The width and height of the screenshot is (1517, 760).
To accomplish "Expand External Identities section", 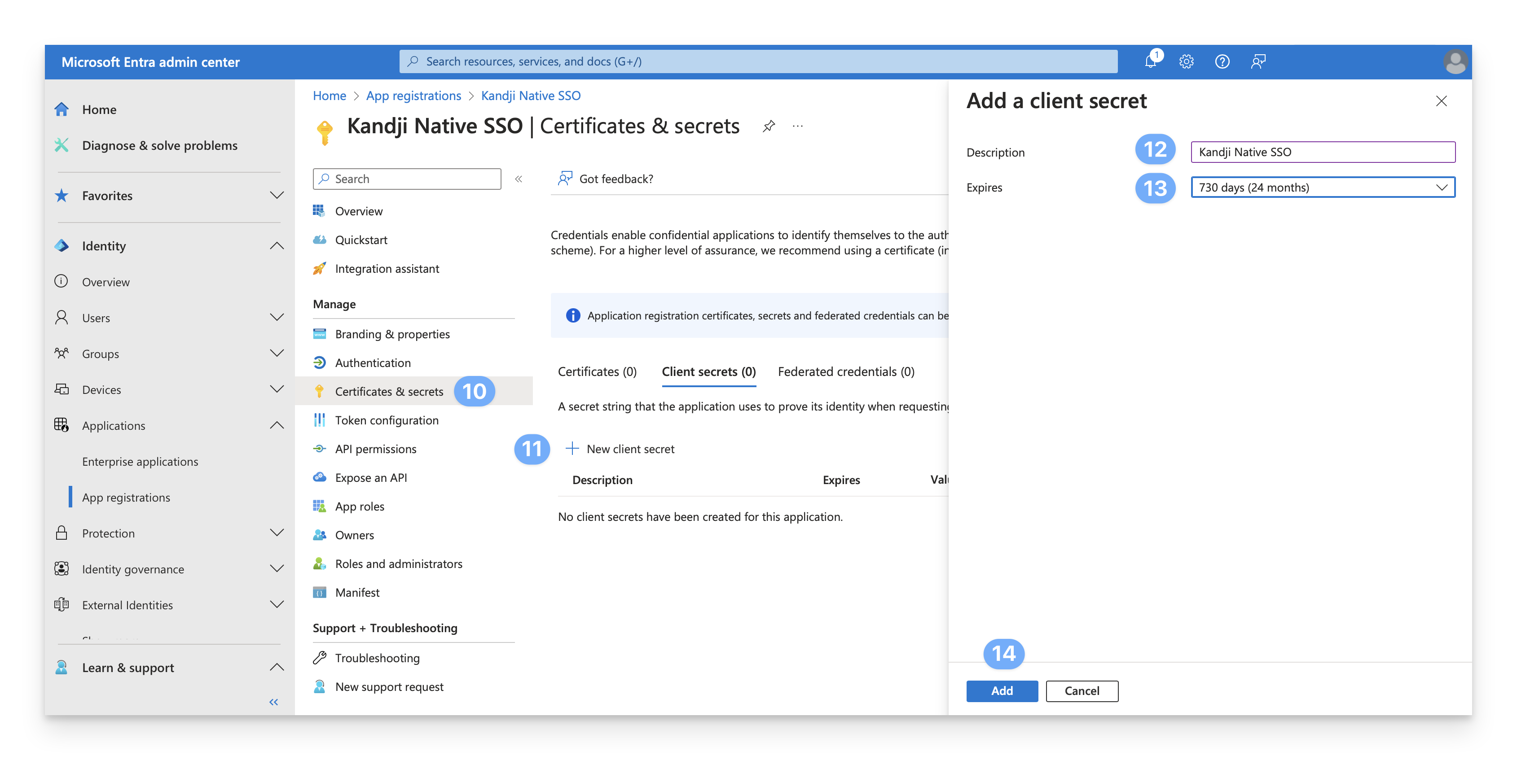I will 277,605.
